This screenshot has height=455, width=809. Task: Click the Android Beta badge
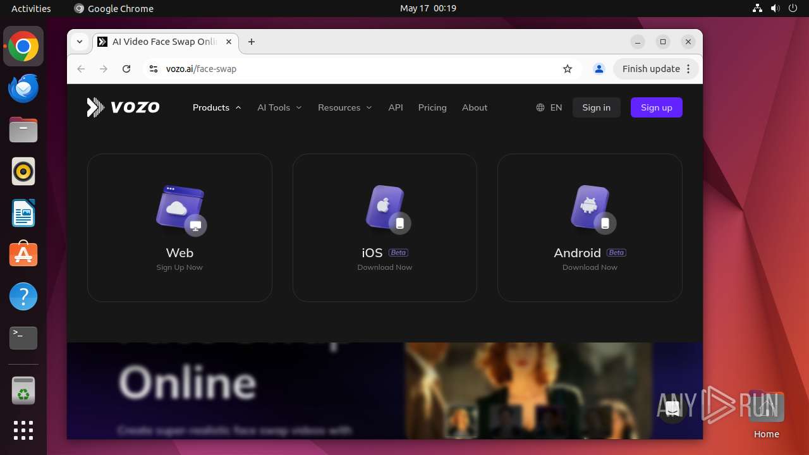point(616,252)
